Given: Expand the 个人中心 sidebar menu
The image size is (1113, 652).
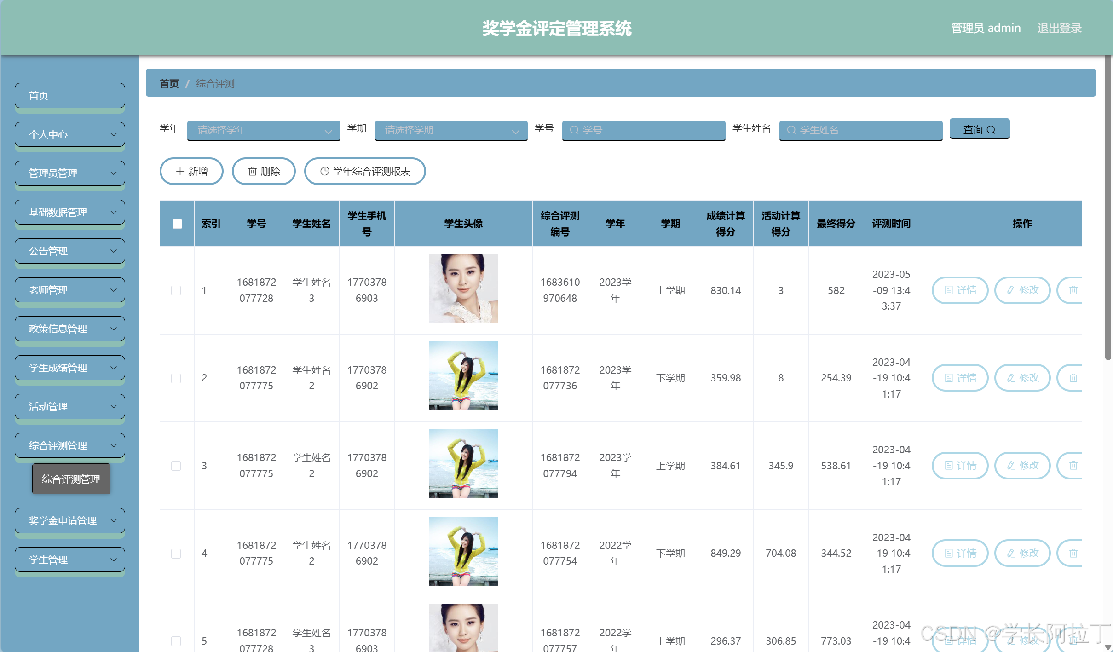Looking at the screenshot, I should [69, 134].
